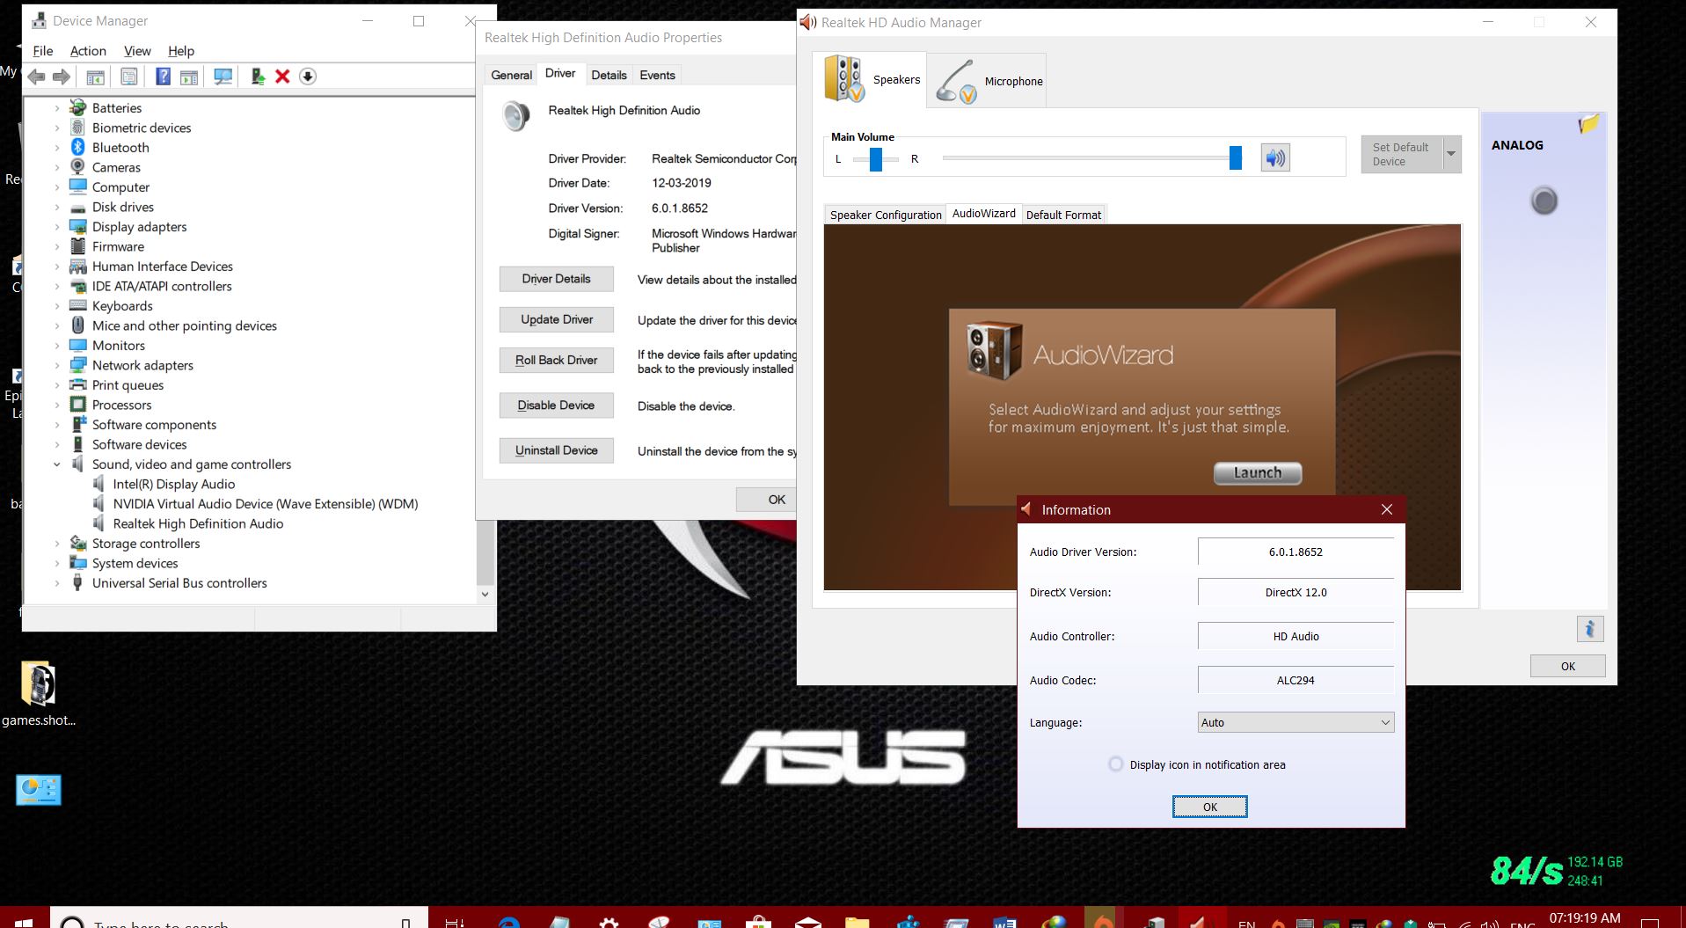Launch AudioWizard with the Launch button
Image resolution: width=1686 pixels, height=928 pixels.
tap(1257, 473)
